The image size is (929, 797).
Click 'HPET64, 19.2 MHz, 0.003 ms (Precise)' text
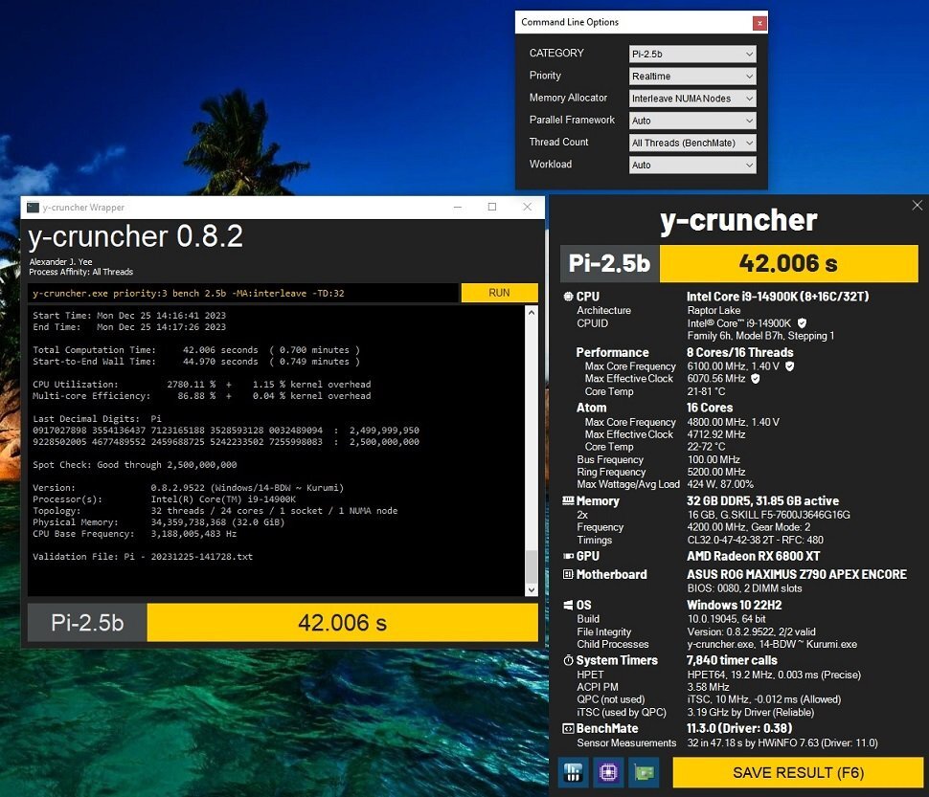pyautogui.click(x=774, y=675)
